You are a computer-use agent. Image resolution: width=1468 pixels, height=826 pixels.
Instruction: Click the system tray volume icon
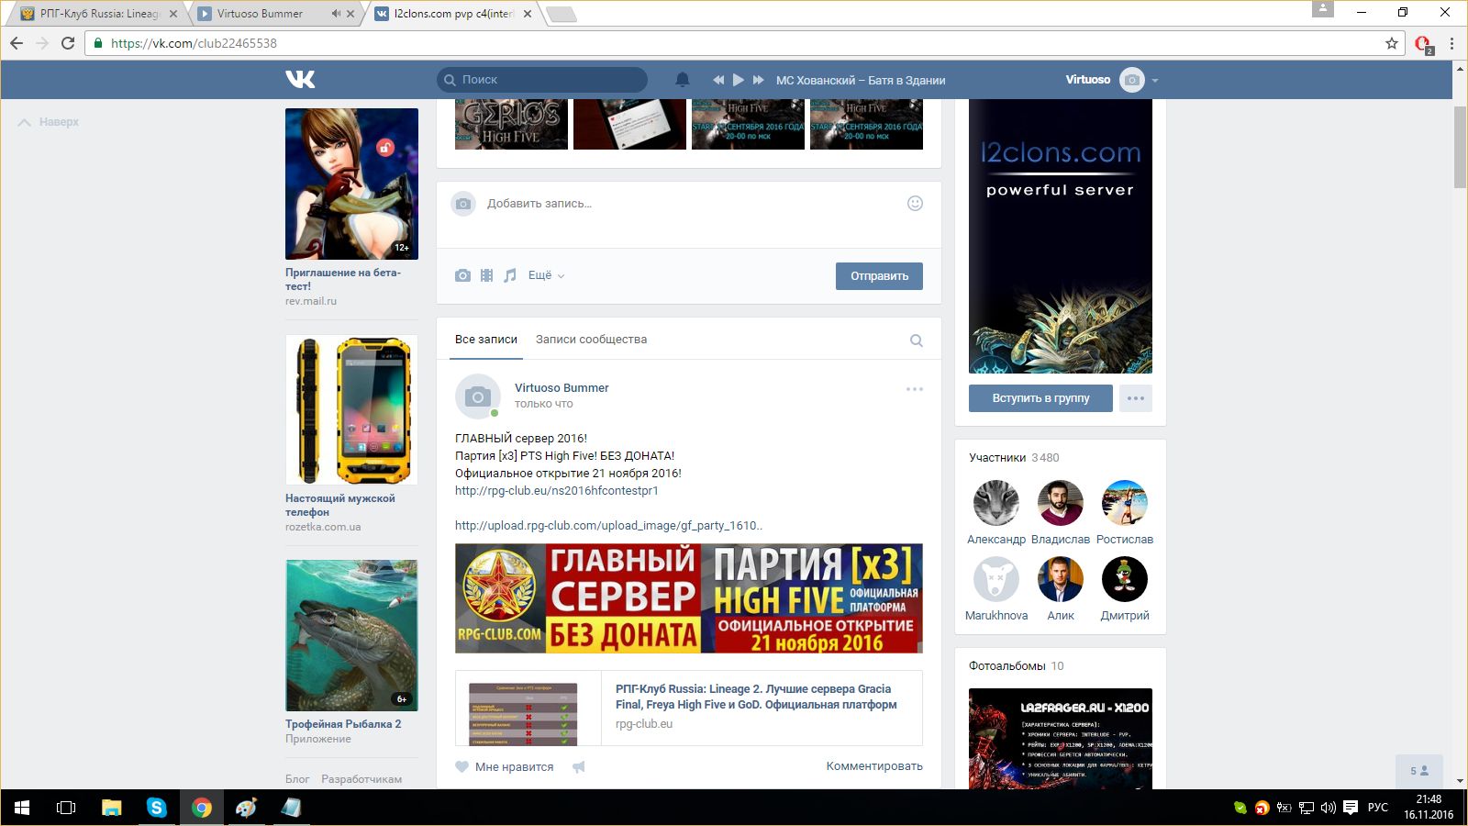click(1328, 808)
